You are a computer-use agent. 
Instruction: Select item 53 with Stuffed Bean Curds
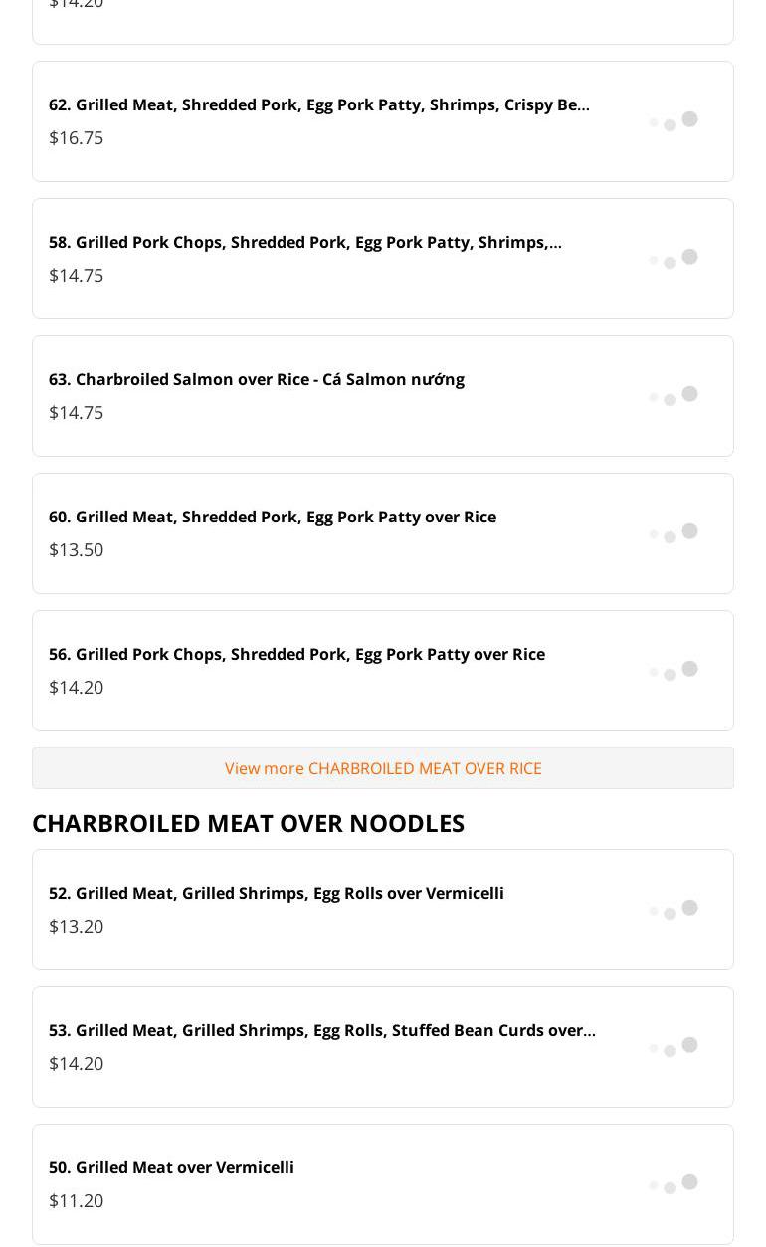(x=321, y=1030)
